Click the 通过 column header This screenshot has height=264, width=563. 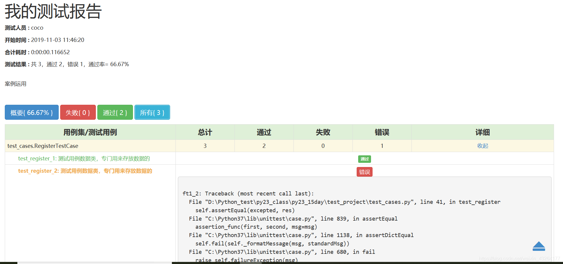pos(264,132)
